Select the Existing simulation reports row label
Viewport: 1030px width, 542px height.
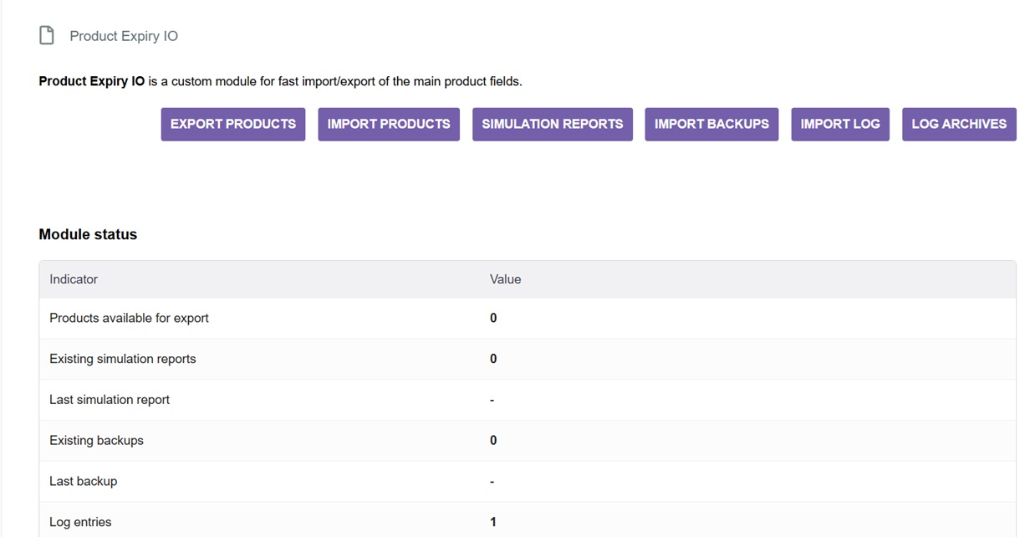(123, 359)
